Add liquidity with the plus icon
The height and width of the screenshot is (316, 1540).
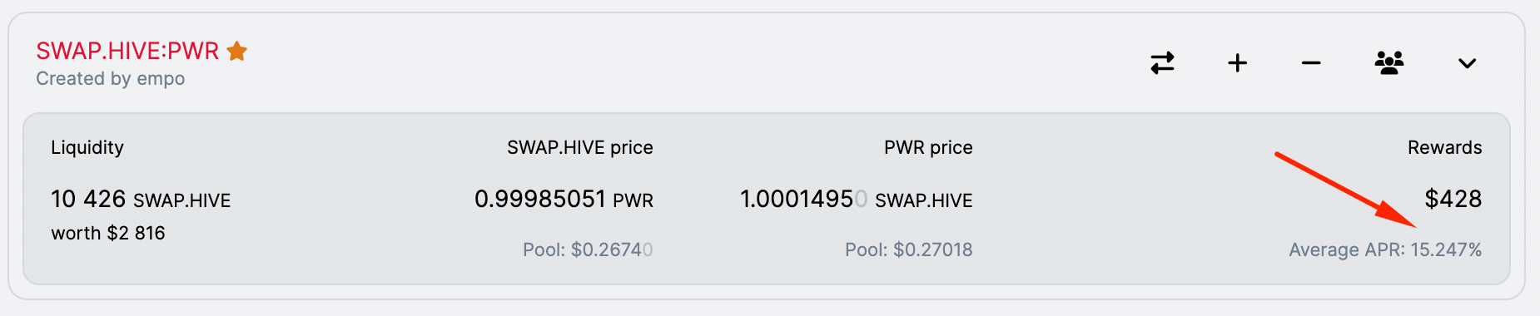(x=1238, y=63)
